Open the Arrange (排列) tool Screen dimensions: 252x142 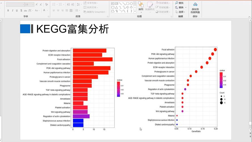[141, 6]
